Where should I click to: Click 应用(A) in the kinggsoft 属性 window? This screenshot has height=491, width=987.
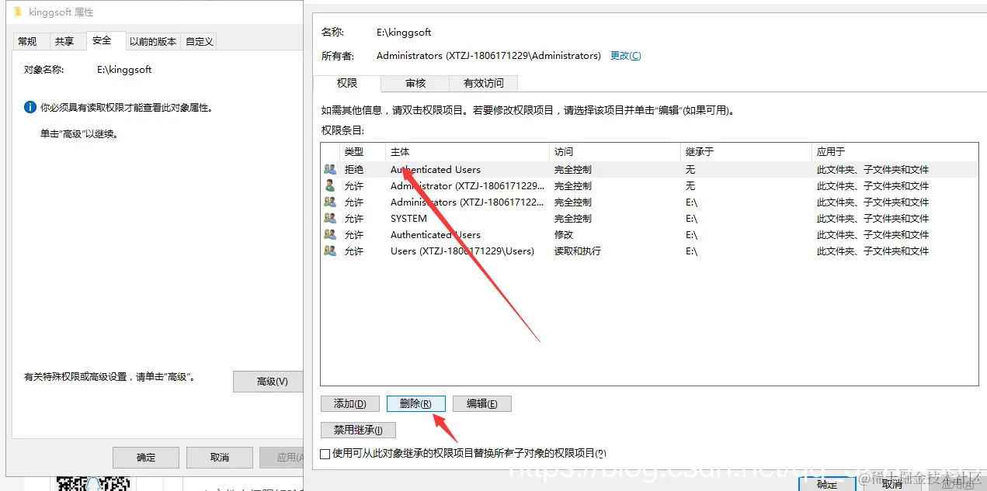click(280, 457)
